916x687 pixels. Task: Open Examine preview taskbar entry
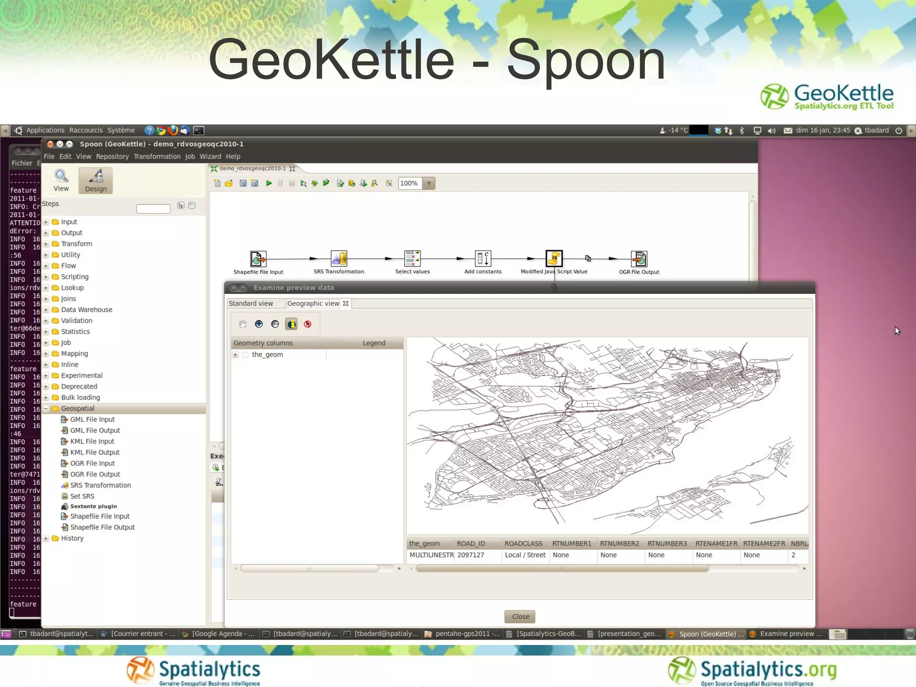pyautogui.click(x=787, y=634)
